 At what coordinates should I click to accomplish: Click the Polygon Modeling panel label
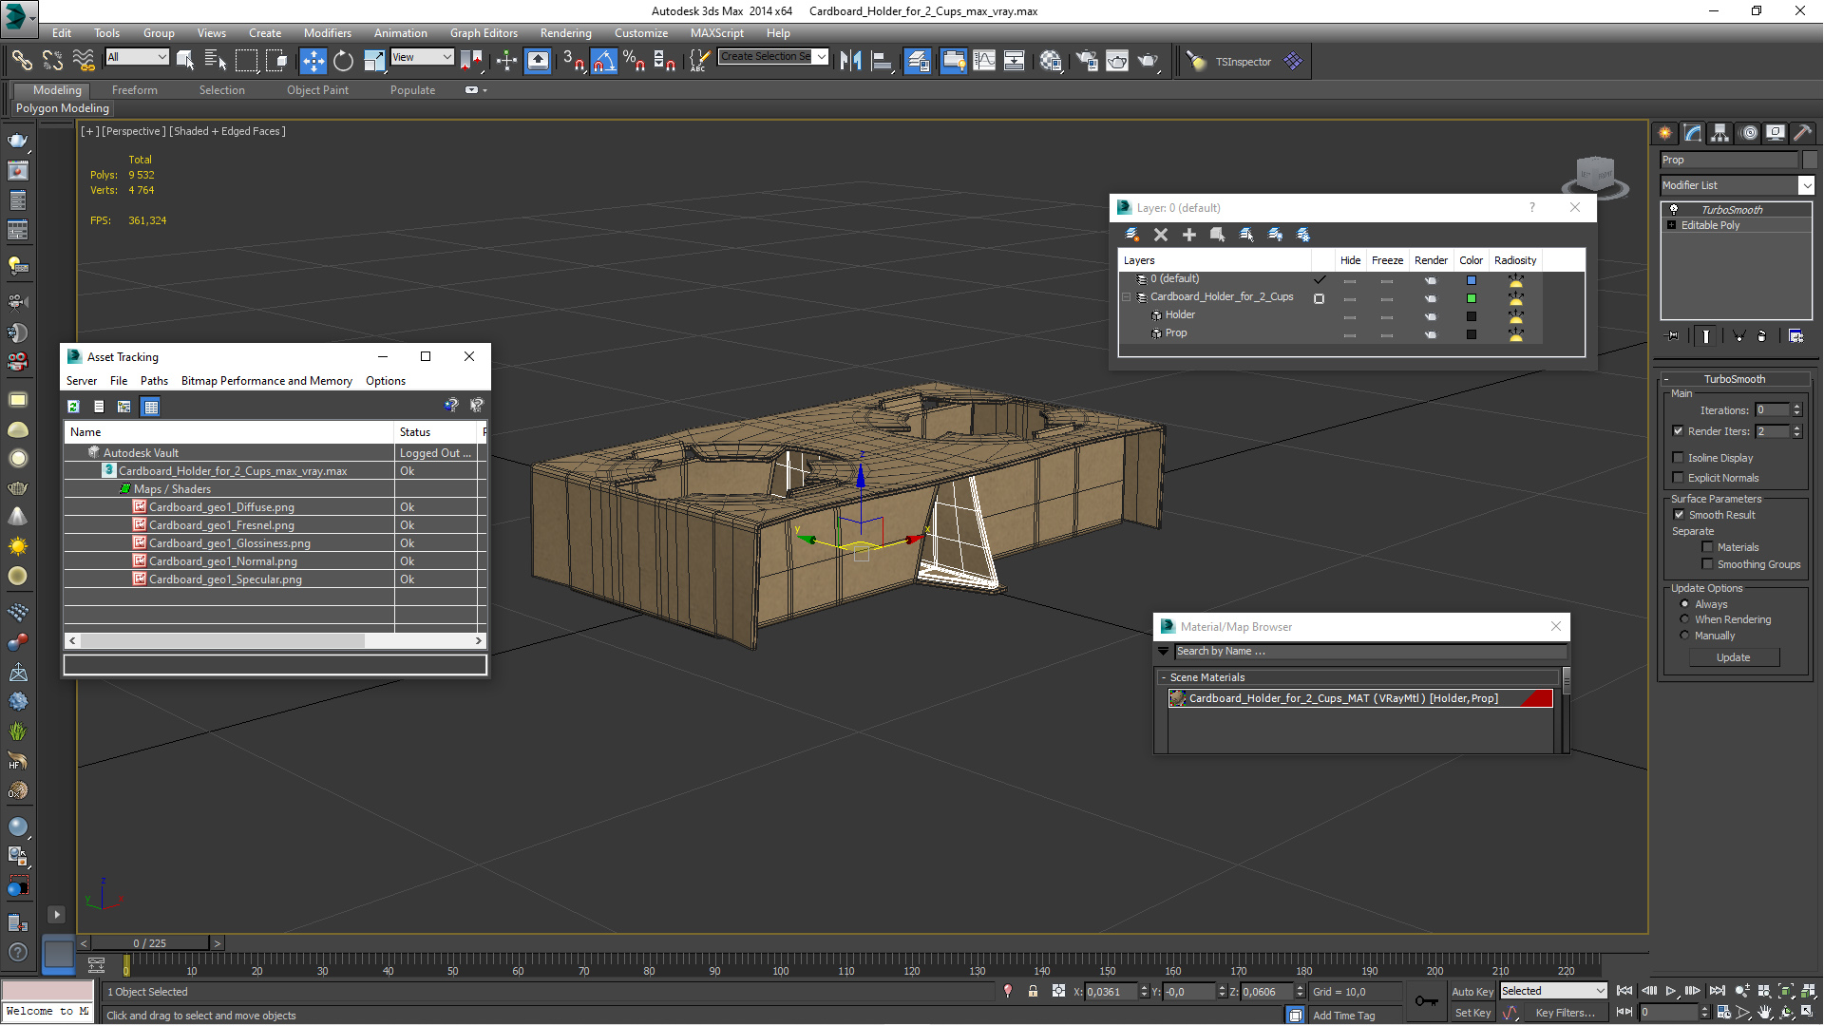pos(63,108)
